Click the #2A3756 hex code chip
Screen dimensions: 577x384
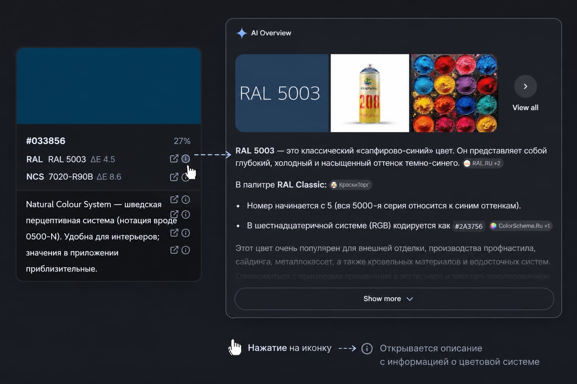468,226
